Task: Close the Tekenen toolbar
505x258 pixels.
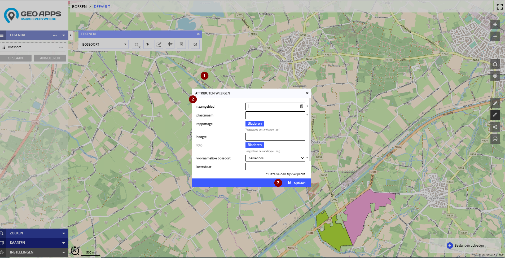Action: coord(198,34)
